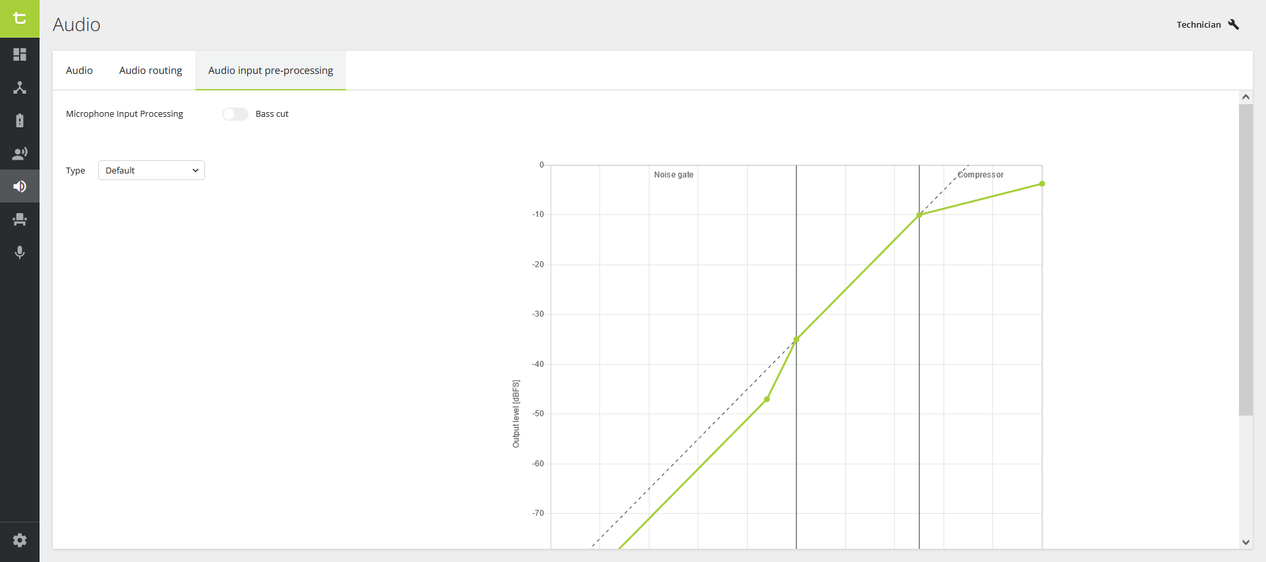
Task: Click the noise gate point near -35 dBFS
Action: [796, 340]
